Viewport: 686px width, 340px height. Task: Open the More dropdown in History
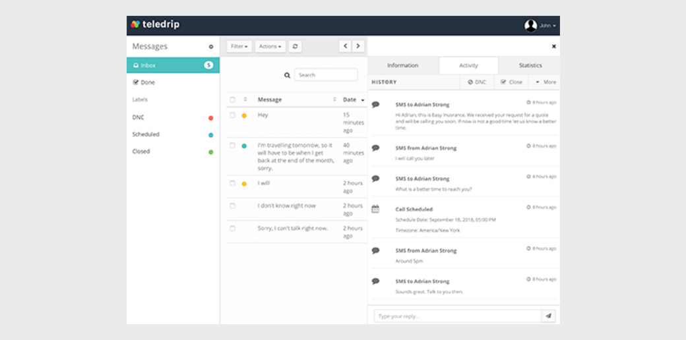[544, 82]
